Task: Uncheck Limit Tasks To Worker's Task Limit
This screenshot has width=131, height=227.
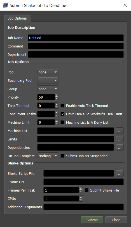Action: (x=62, y=114)
